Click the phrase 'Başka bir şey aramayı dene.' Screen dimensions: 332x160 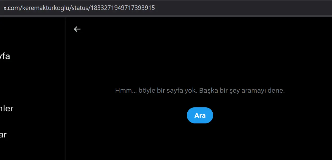click(242, 91)
